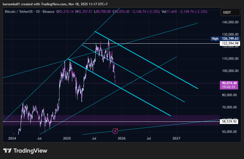Click the High 126,199.63 price label

pyautogui.click(x=225, y=39)
